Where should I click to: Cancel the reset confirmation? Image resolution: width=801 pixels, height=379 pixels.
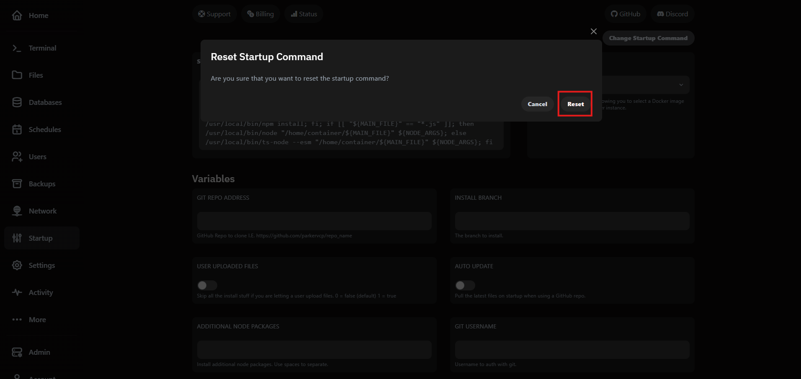tap(537, 104)
